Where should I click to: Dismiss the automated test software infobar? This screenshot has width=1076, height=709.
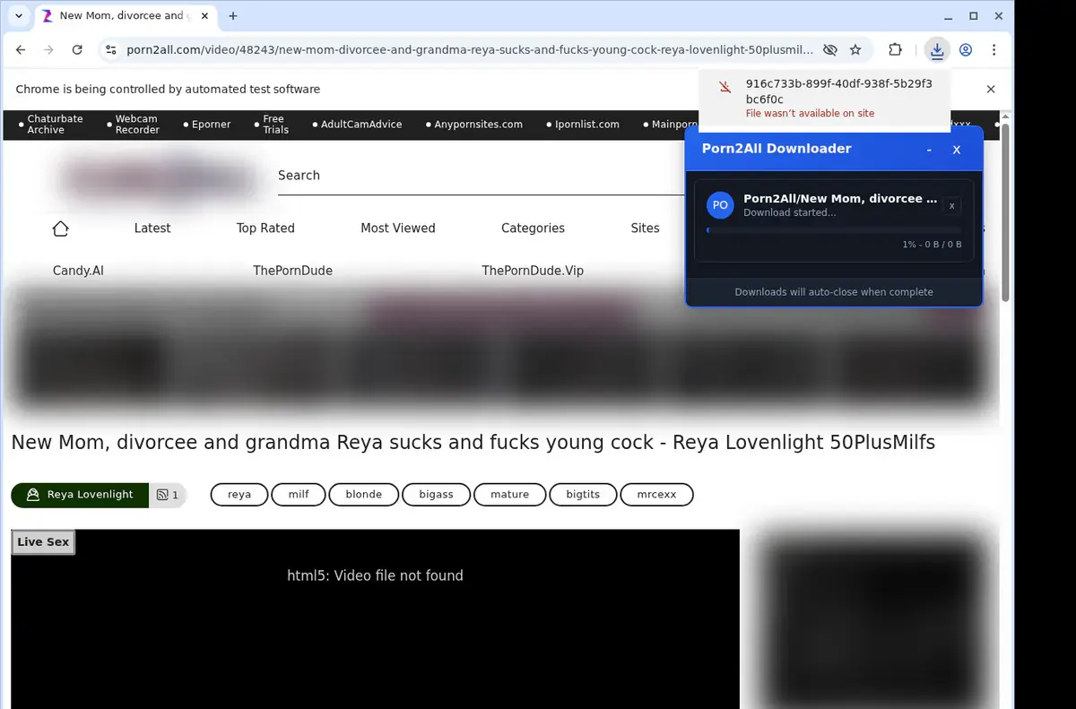pos(991,89)
